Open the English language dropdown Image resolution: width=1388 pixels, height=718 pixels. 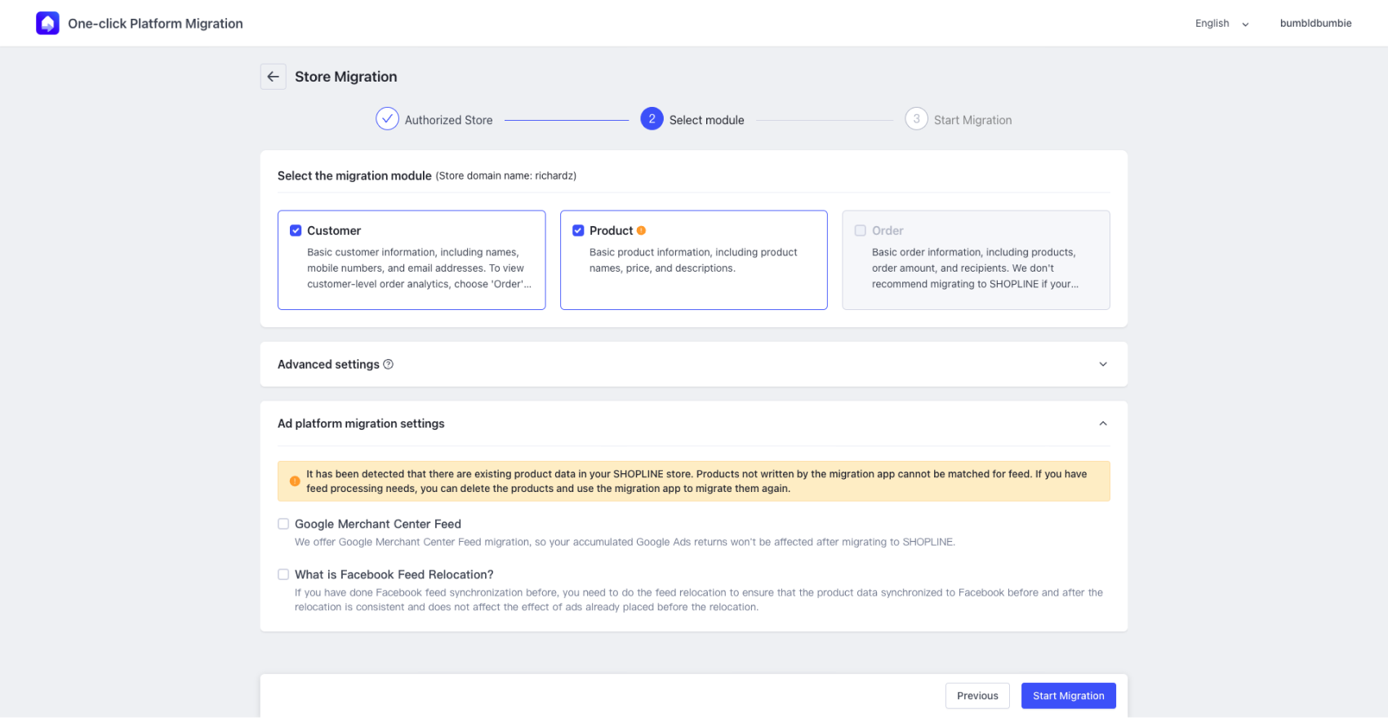(1221, 24)
